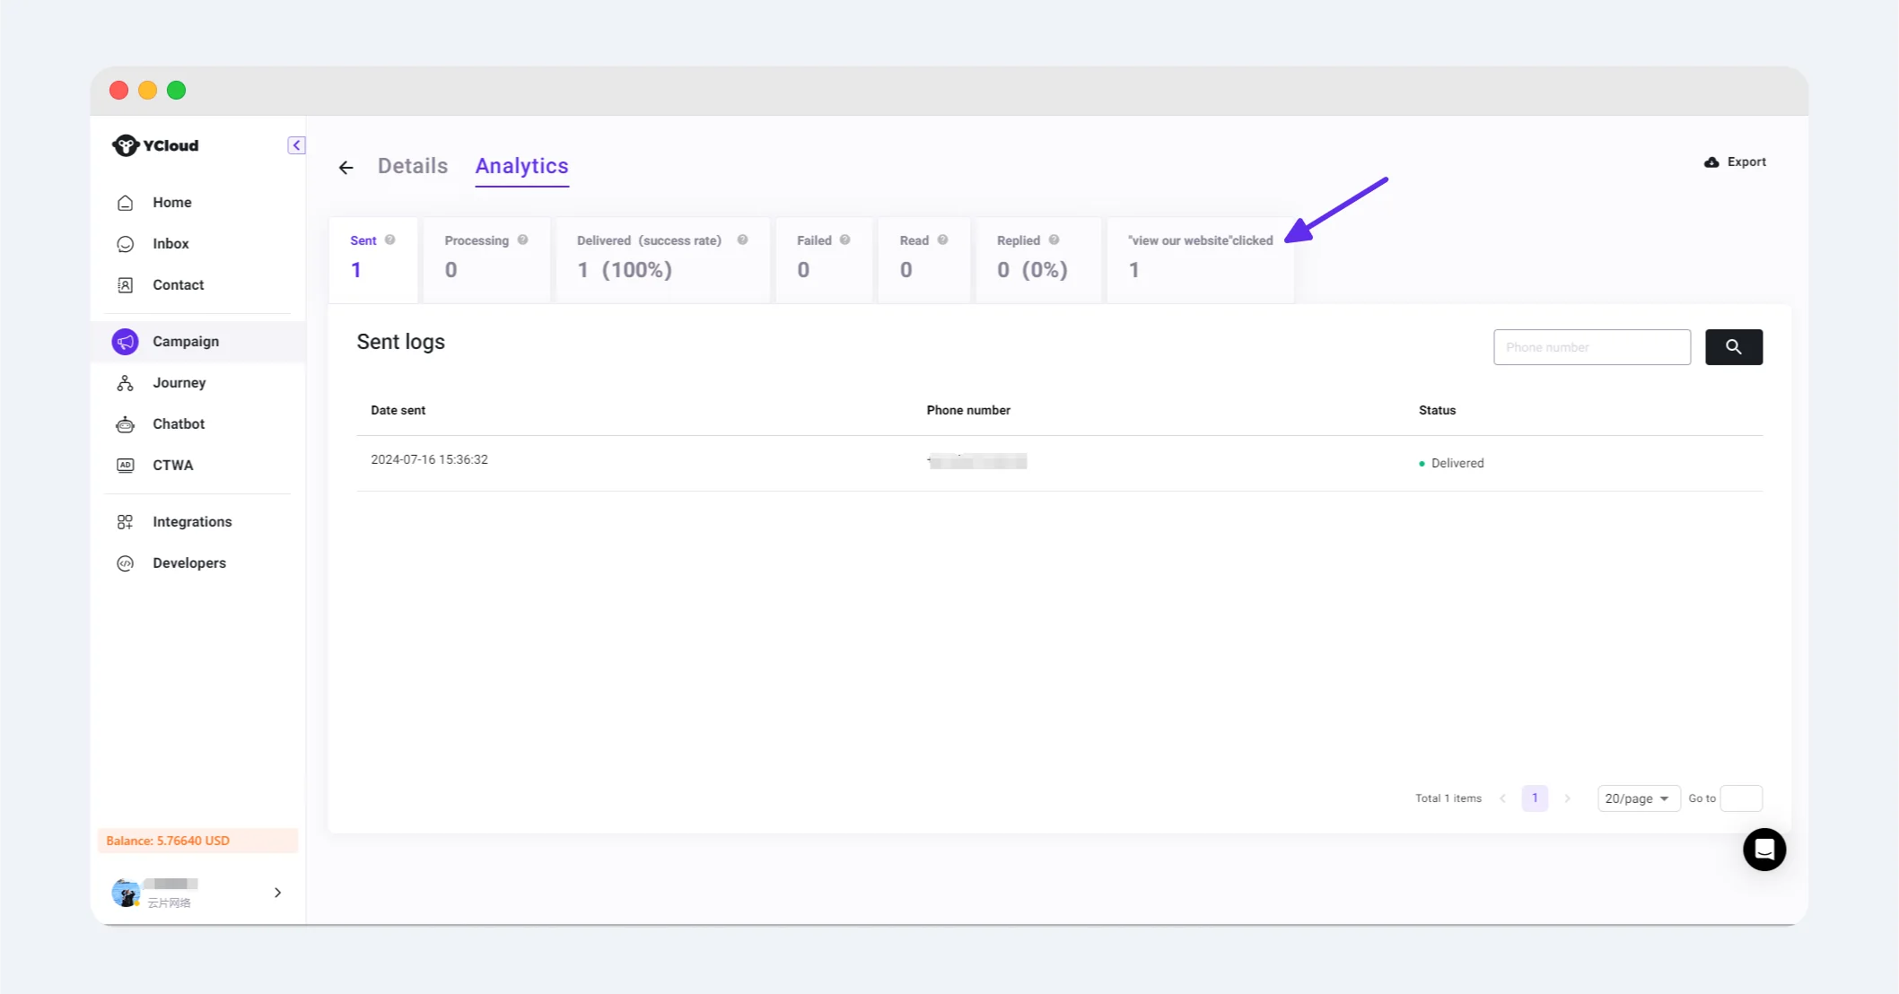This screenshot has height=994, width=1899.
Task: Select the "view our website" clicked card
Action: point(1200,260)
